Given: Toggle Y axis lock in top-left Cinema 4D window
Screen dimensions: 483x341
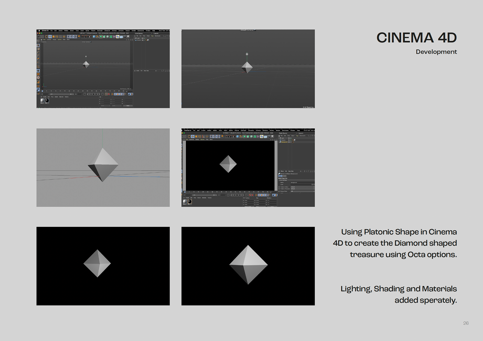Looking at the screenshot, I should 72,37.
